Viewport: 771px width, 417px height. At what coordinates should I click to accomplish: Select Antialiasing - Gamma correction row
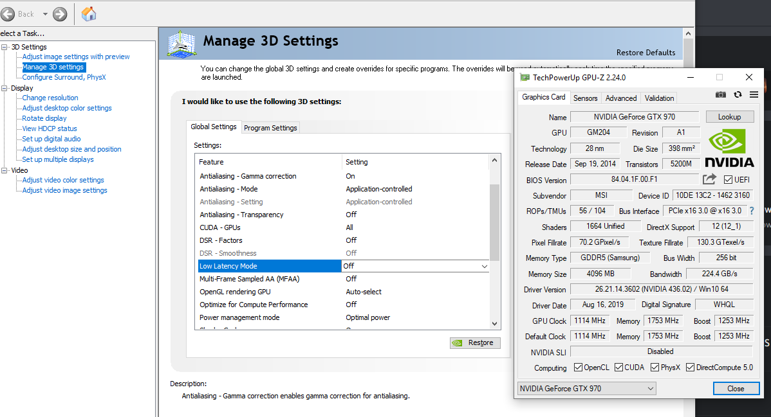pyautogui.click(x=343, y=176)
